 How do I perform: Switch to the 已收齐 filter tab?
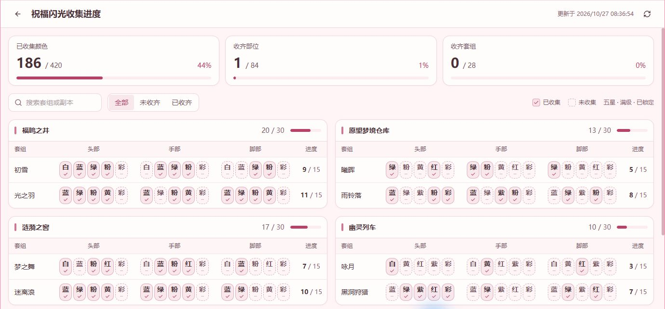(182, 103)
